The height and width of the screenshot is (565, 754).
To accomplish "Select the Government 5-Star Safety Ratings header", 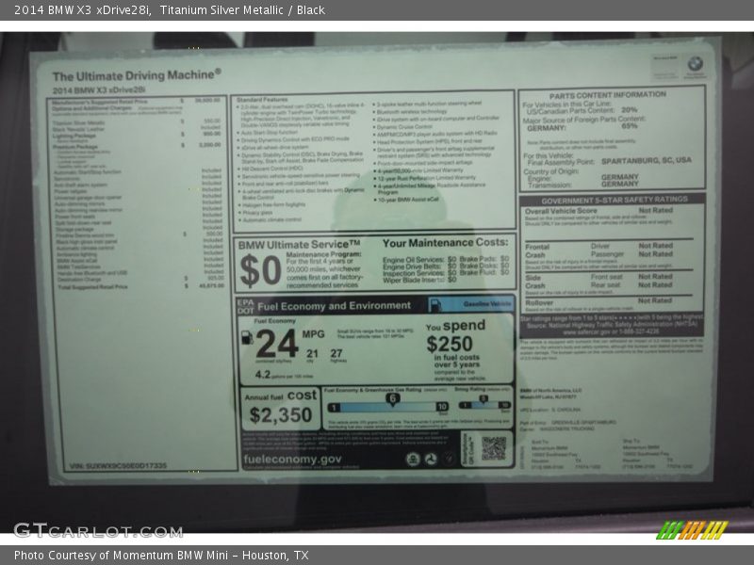I will (614, 200).
